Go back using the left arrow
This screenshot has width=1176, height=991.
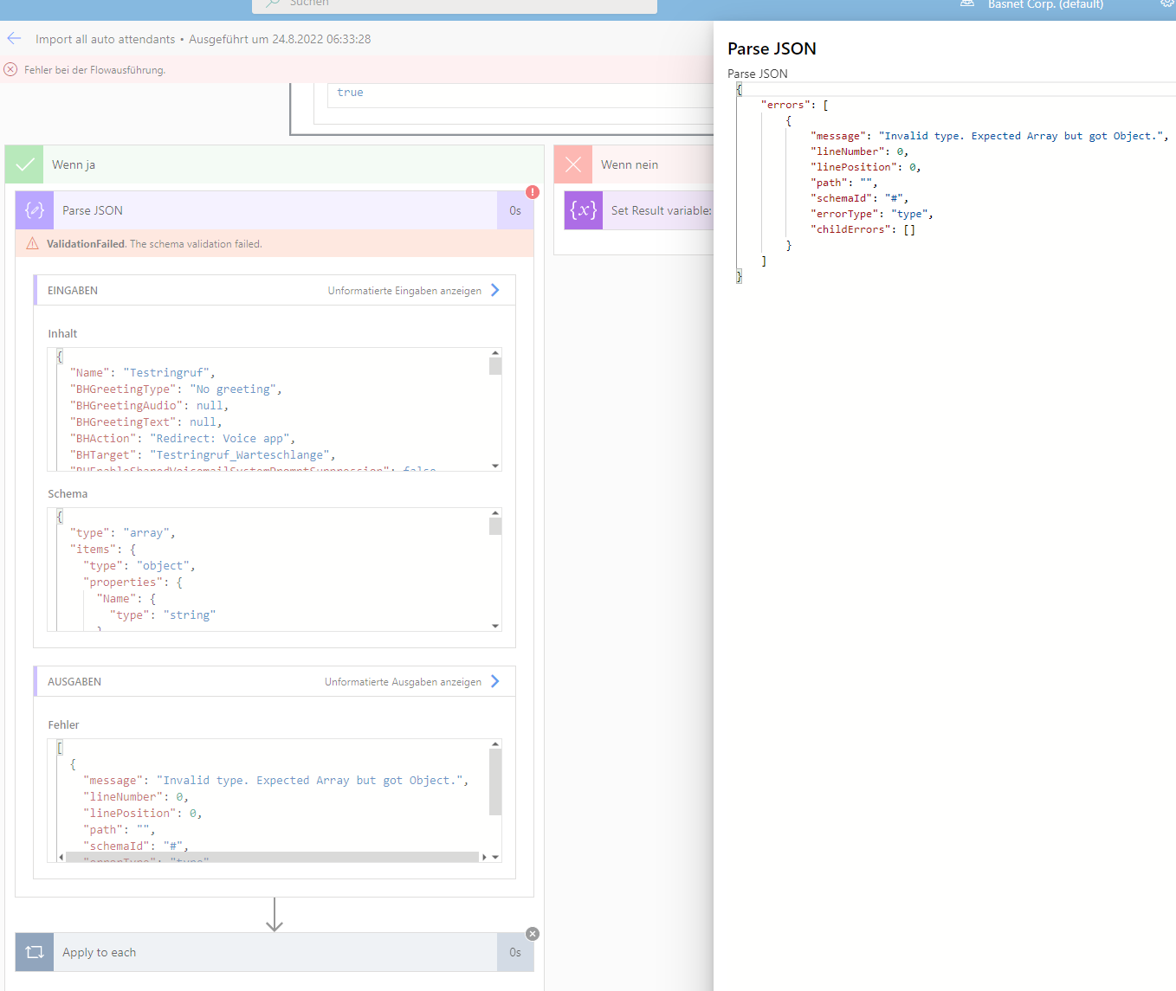[14, 38]
